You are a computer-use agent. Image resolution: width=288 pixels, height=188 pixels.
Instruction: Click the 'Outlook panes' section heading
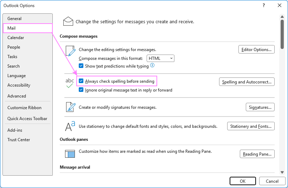pyautogui.click(x=74, y=139)
